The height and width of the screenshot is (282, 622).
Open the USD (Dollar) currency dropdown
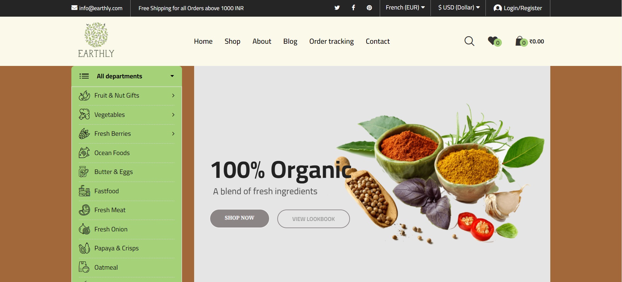(459, 8)
